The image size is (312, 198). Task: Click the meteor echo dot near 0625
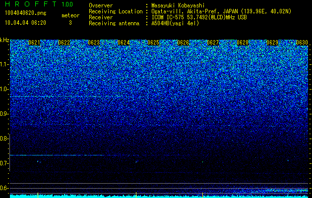[136, 162]
